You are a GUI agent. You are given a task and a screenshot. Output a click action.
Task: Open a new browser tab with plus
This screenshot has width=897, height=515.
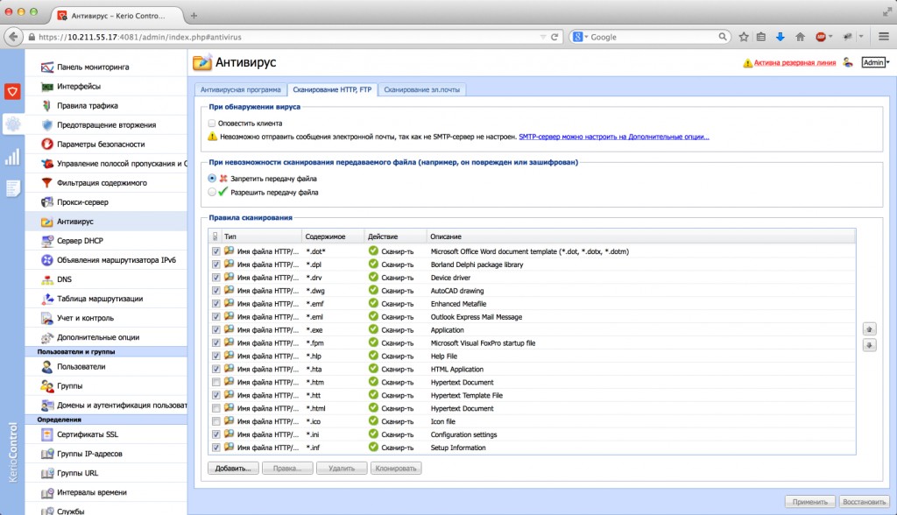(194, 16)
